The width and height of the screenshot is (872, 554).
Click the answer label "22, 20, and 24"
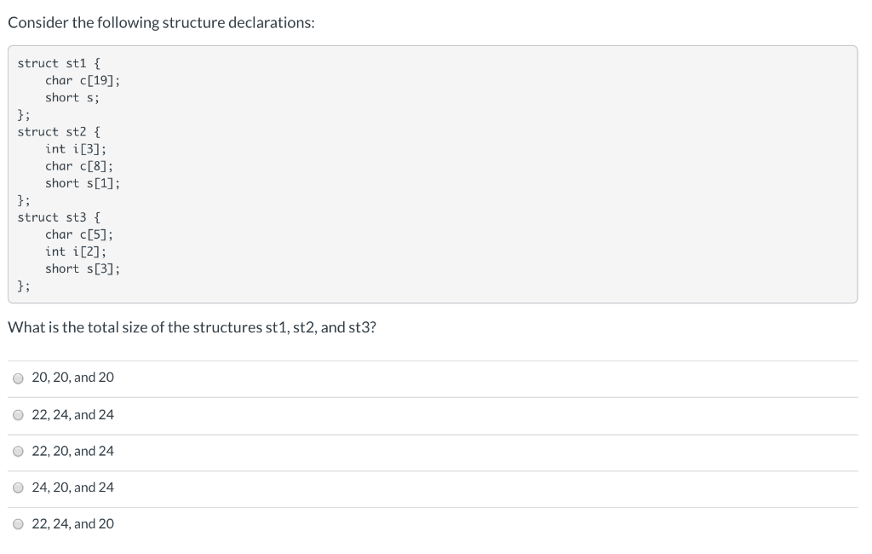click(x=73, y=451)
